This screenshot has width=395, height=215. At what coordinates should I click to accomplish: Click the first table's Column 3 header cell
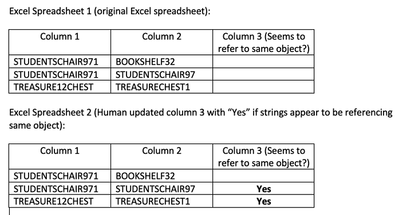263,42
